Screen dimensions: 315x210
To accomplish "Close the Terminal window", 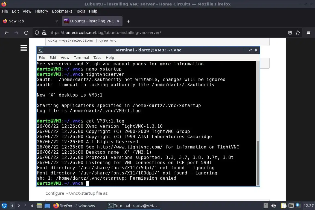I will coord(256,50).
